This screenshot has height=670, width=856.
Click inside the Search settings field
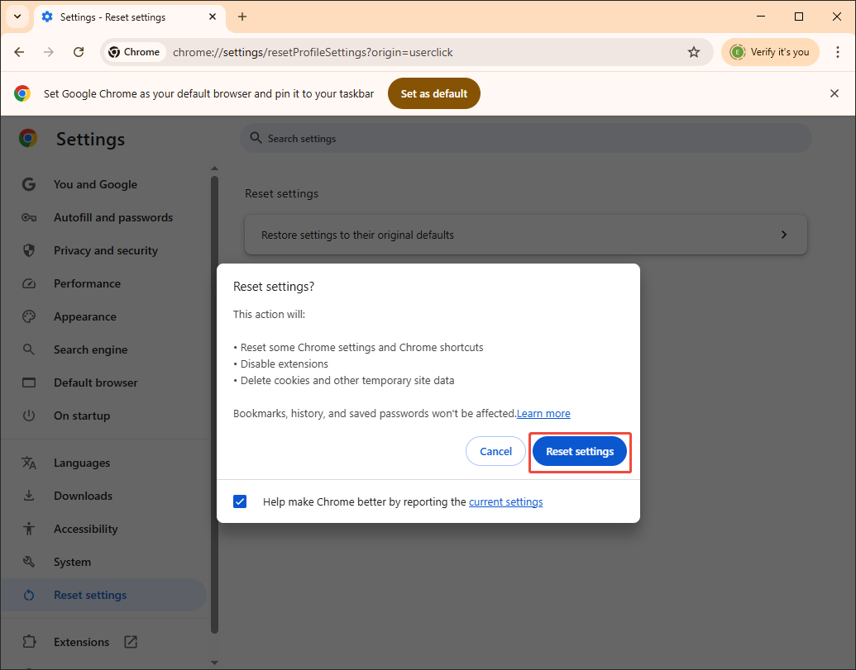coord(526,137)
